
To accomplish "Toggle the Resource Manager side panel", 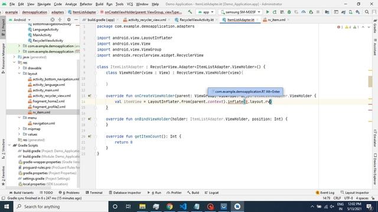I will pos(3,58).
